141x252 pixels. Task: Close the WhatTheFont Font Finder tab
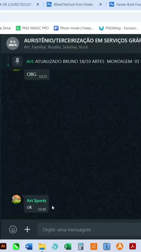coord(100,4)
